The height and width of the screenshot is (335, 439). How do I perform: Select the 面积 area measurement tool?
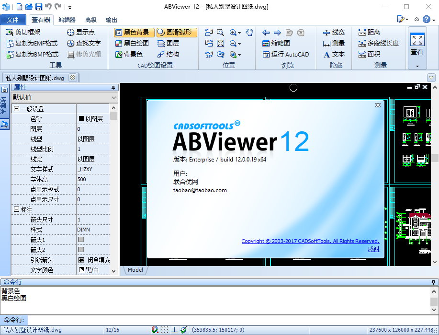click(x=369, y=54)
